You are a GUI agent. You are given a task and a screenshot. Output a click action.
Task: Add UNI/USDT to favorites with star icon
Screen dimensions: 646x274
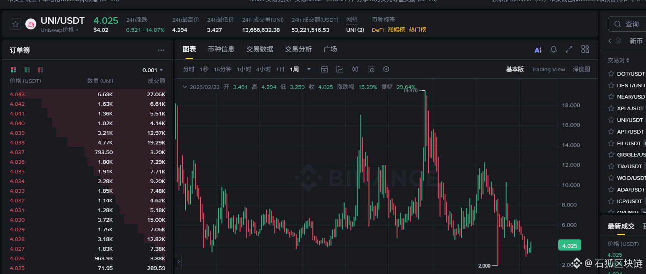point(15,24)
